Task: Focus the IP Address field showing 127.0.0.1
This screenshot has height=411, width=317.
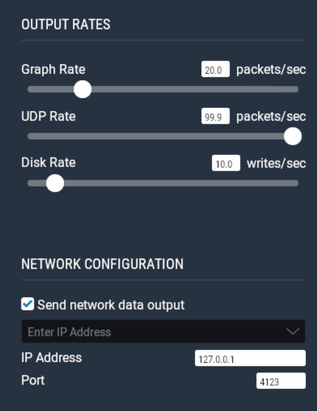Action: [250, 359]
